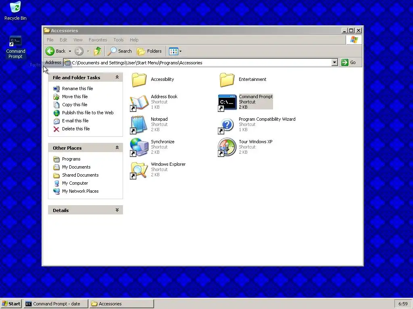This screenshot has height=309, width=413.
Task: Click the Tour Windows XP name text
Action: (255, 142)
